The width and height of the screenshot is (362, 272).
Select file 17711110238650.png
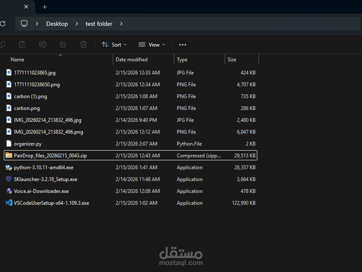(37, 85)
